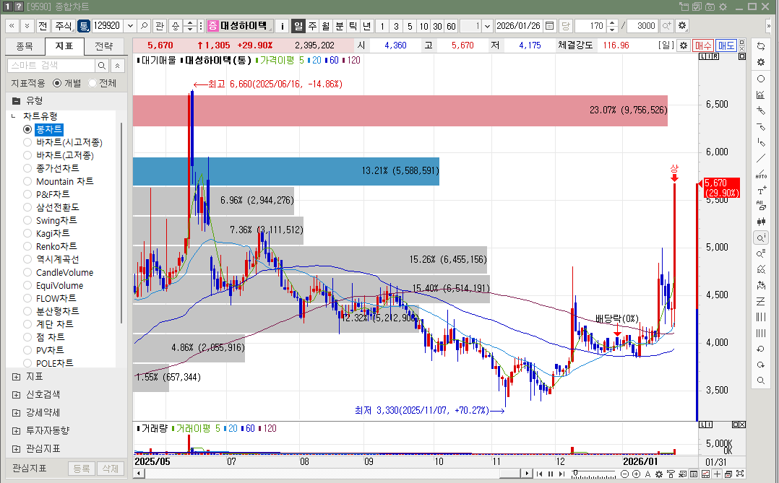779x483 pixels.
Task: Click the horizontal chart scrollbar thumb
Action: pos(509,474)
